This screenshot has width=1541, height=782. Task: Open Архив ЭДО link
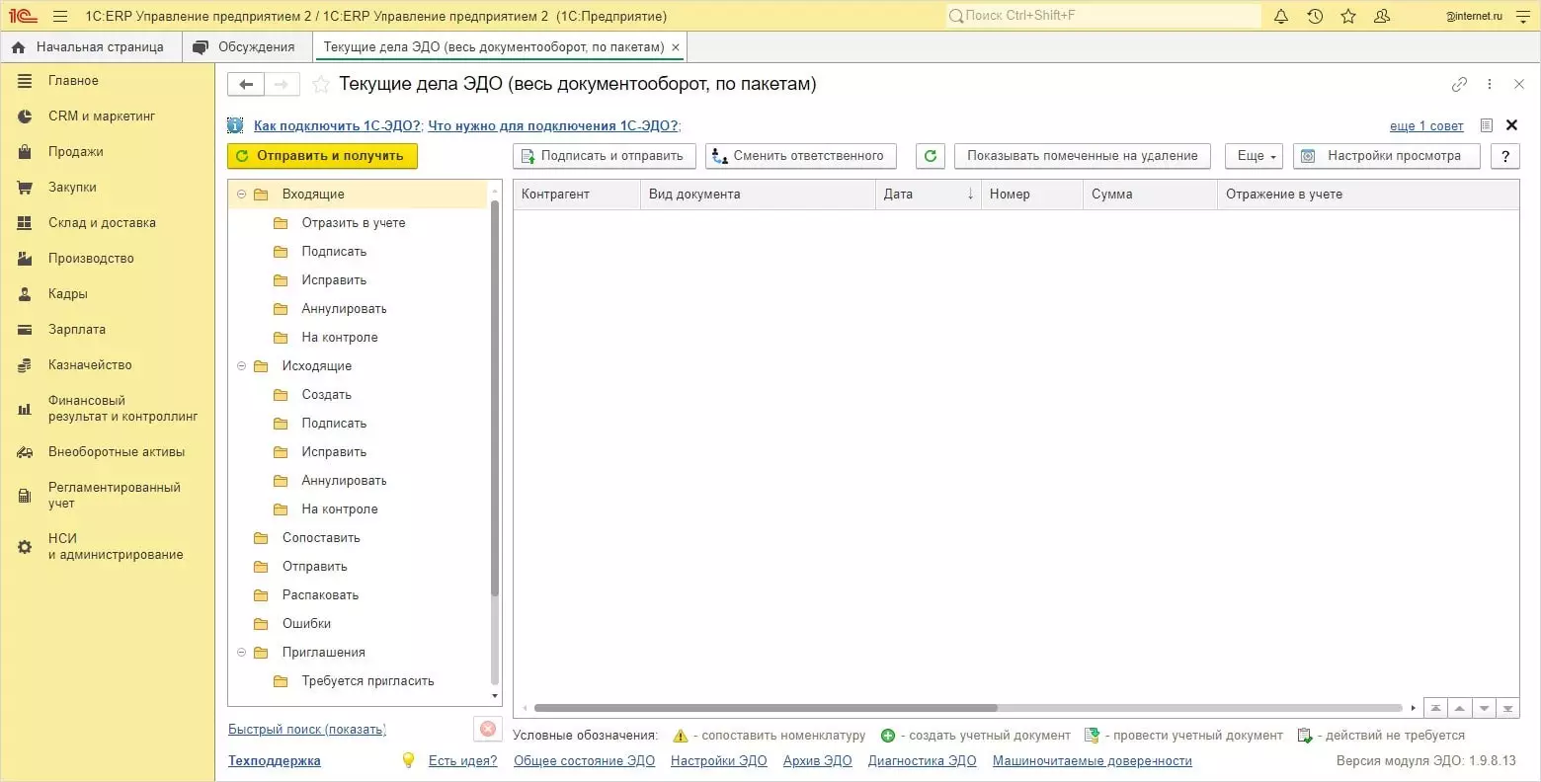pyautogui.click(x=818, y=760)
